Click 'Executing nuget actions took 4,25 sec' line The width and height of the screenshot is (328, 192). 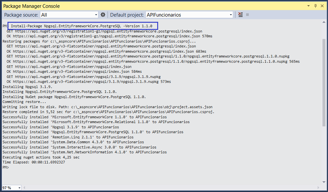[x=41, y=157]
